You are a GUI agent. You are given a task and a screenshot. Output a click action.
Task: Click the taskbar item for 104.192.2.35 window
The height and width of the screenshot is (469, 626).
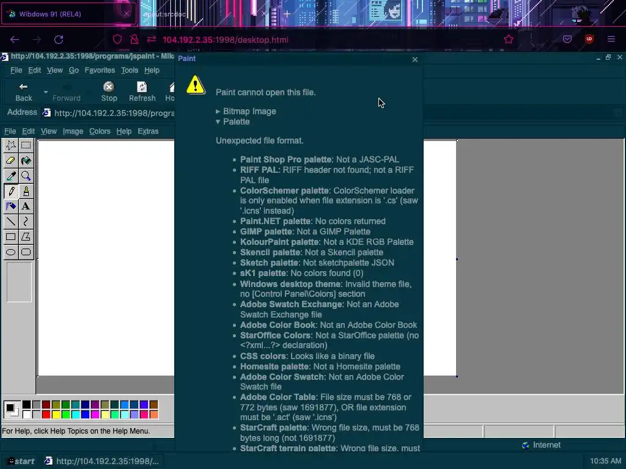(x=102, y=461)
